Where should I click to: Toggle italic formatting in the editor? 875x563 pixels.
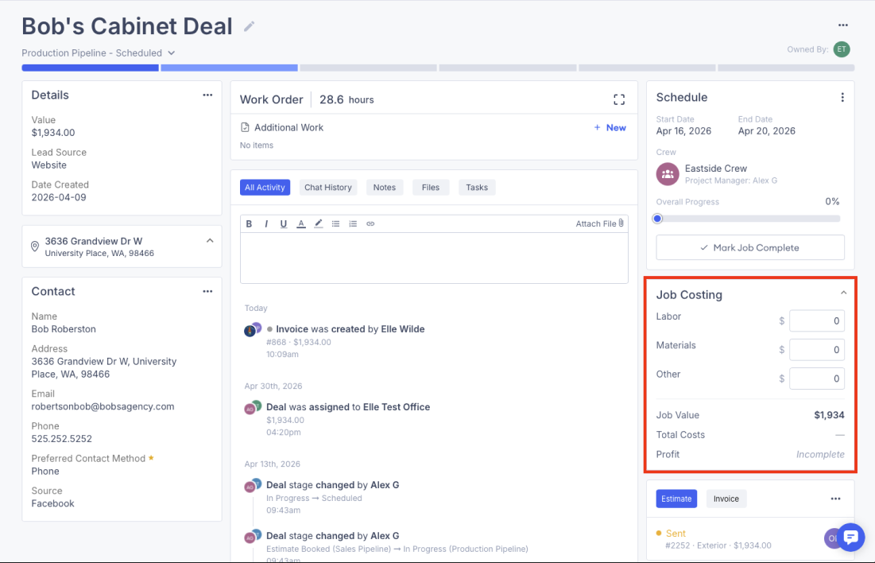pos(266,223)
